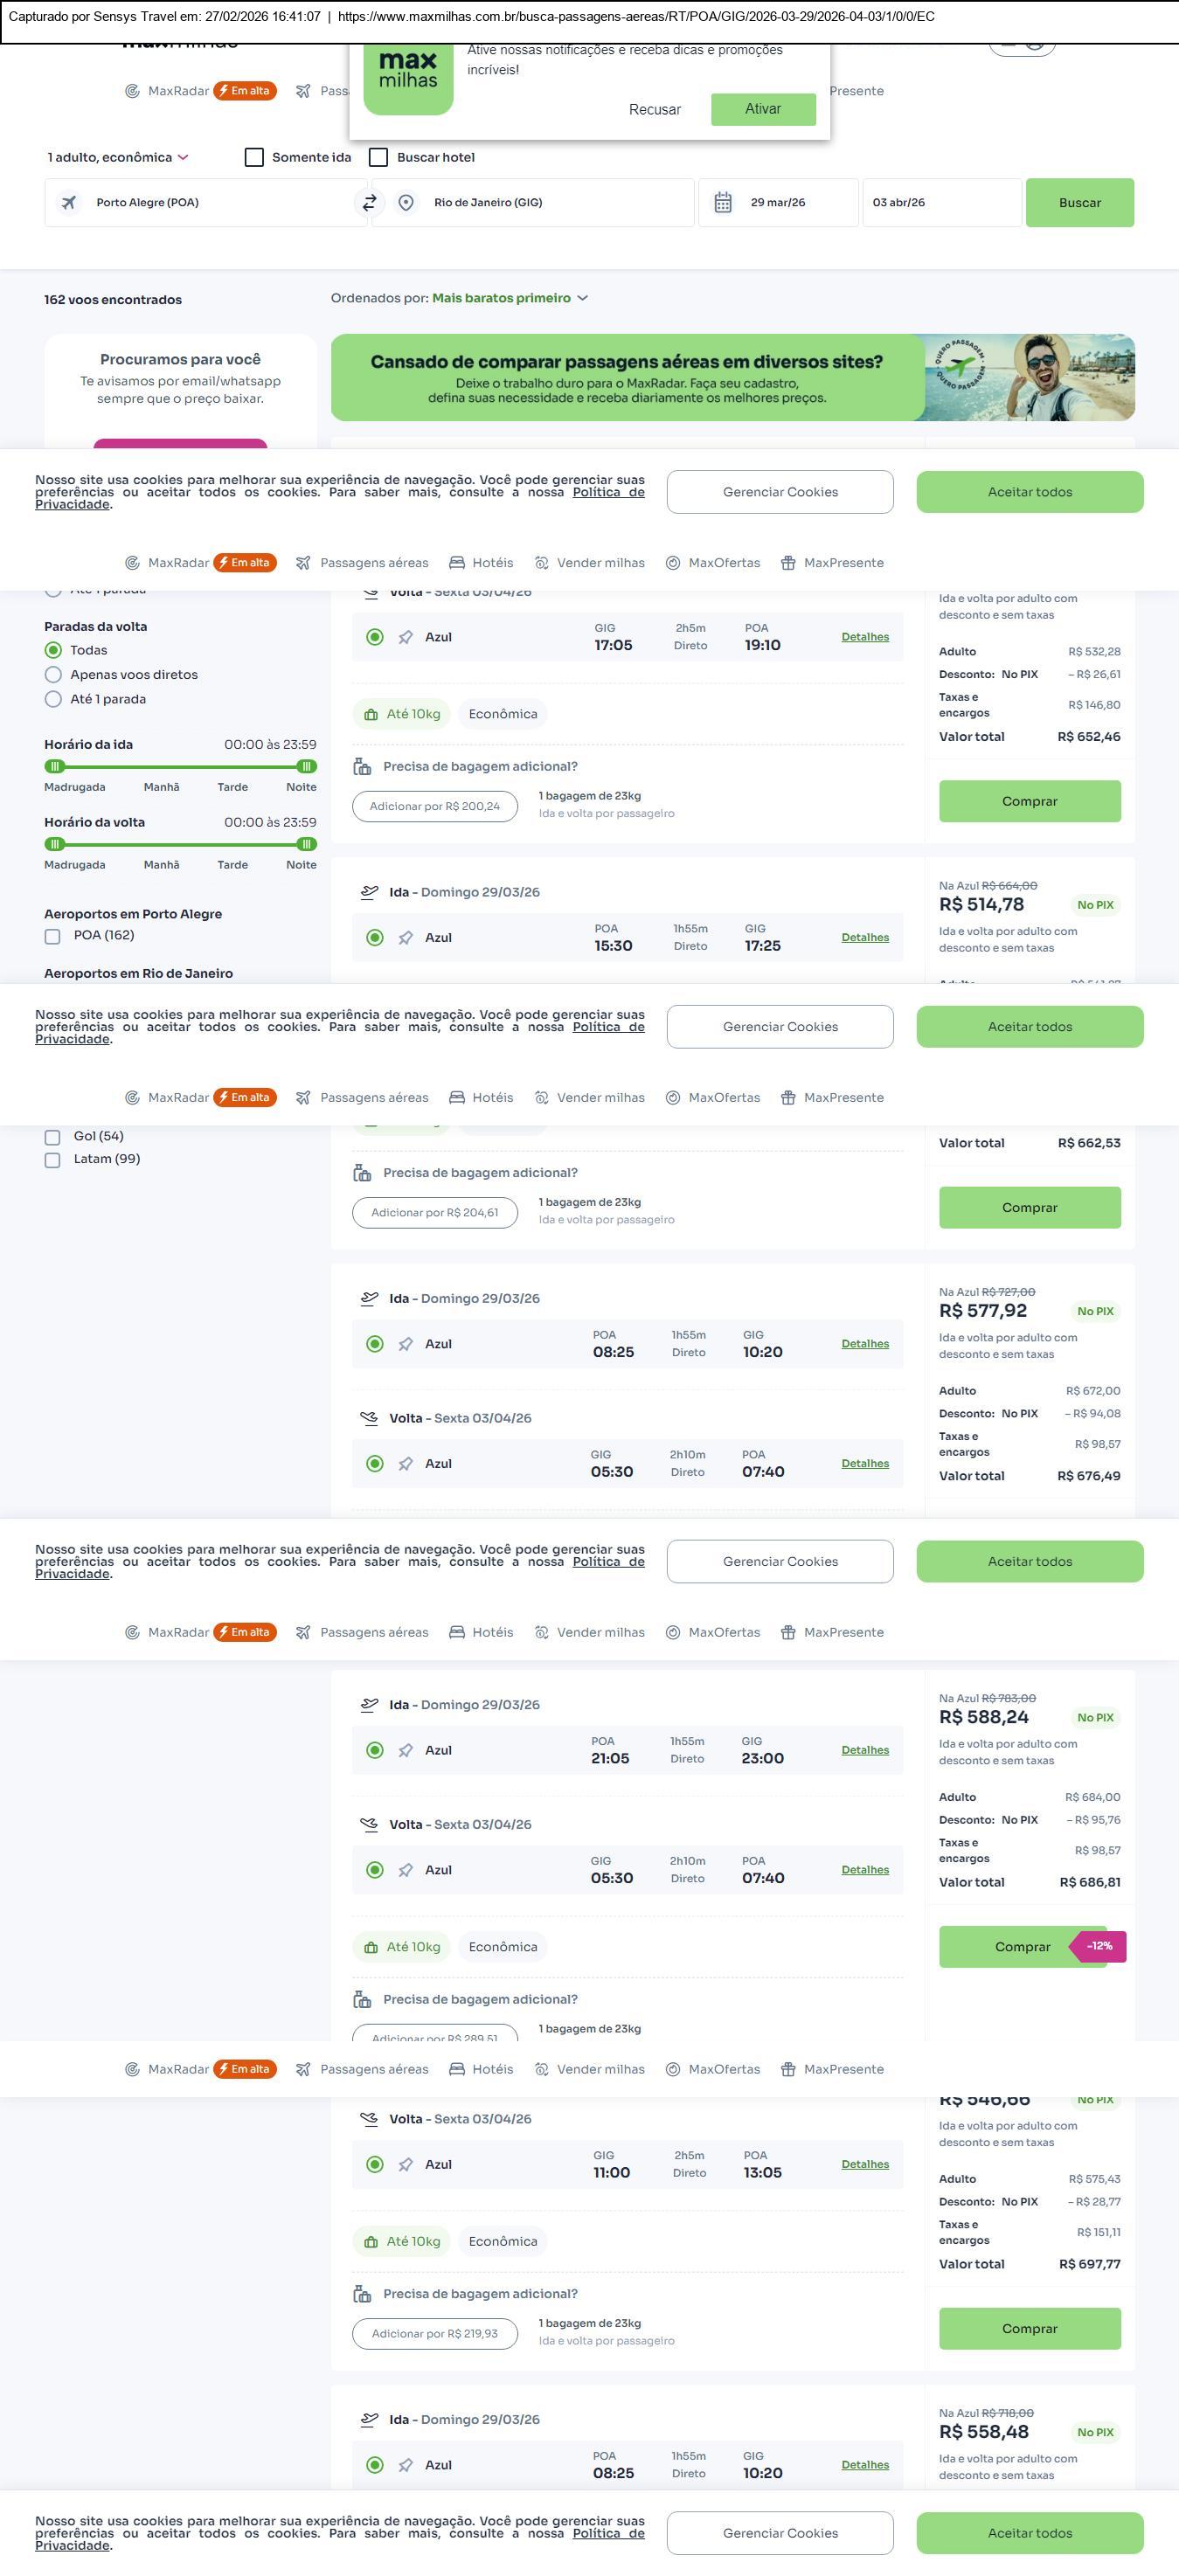Click the swap origin and destination arrows icon
Screen dimensions: 1179x2576
pos(369,203)
